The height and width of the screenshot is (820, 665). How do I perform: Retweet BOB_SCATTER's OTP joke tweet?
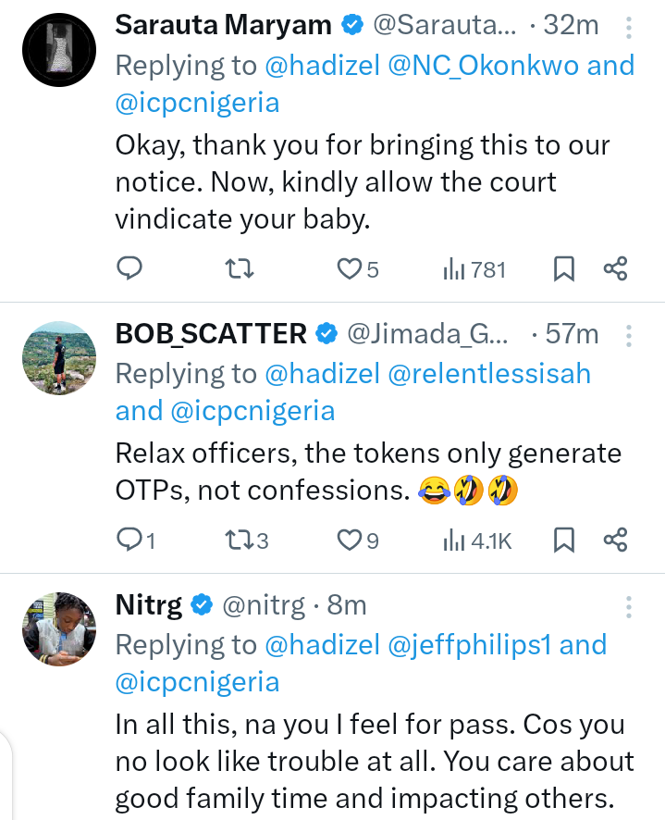(240, 540)
